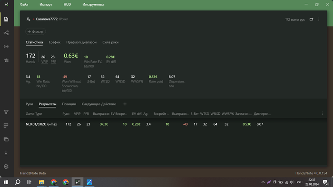Open the reports document sidebar icon

click(x=6, y=19)
